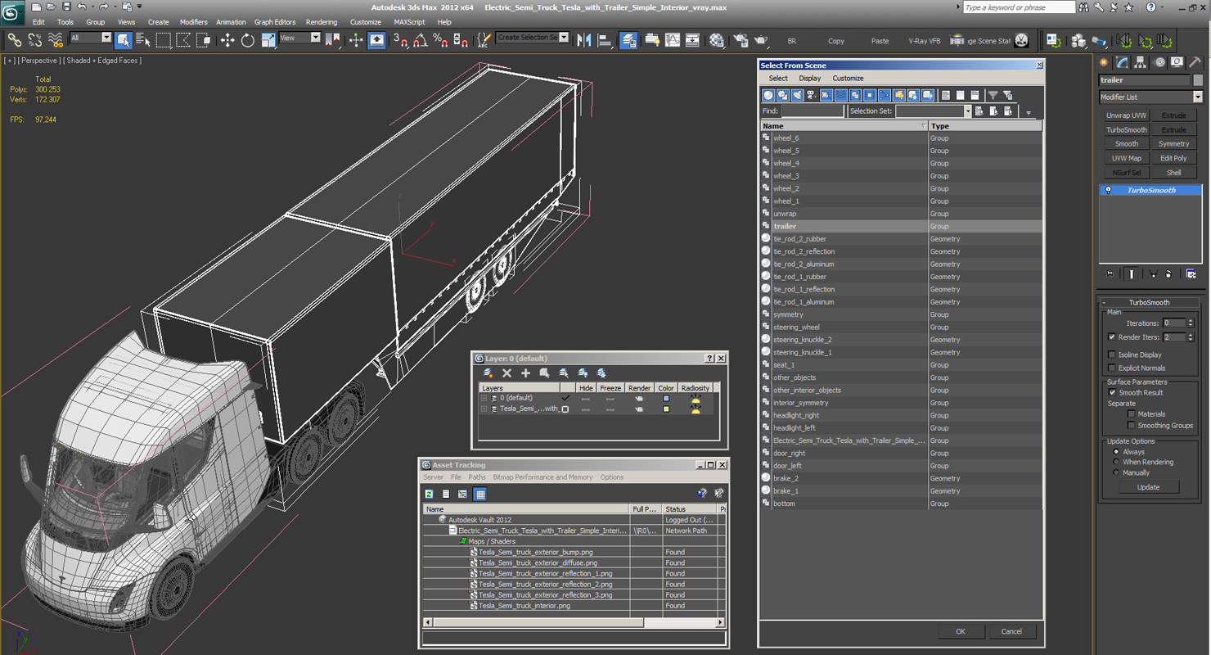Click the Mirror tool icon
1211x655 pixels.
(x=584, y=40)
